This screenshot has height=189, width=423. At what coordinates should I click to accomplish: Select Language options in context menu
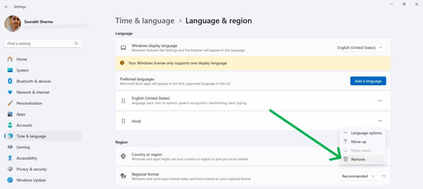coord(362,133)
